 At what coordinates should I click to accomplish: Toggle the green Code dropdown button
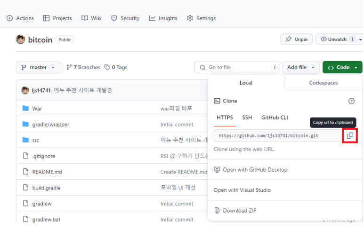pos(342,67)
